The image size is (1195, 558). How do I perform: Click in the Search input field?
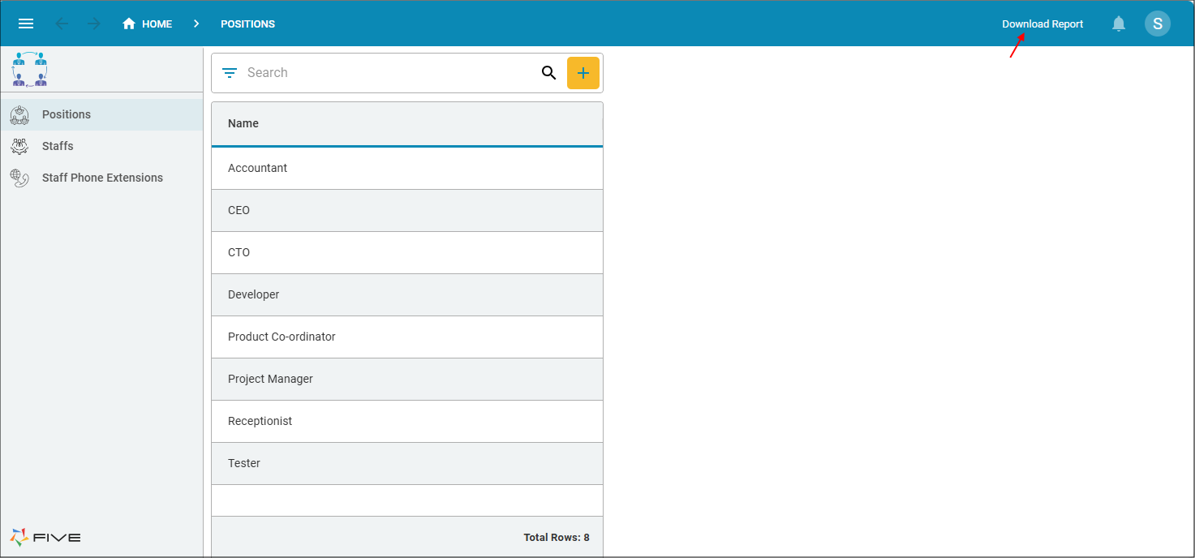tap(389, 73)
